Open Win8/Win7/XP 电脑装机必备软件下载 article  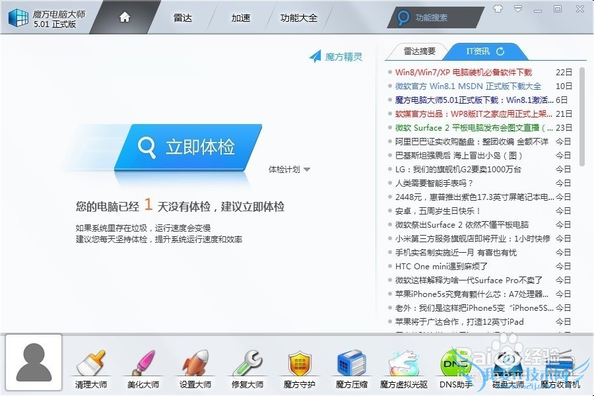click(463, 72)
